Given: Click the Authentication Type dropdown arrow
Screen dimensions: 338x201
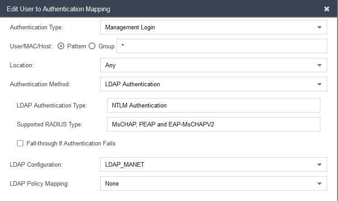Looking at the screenshot, I should point(319,27).
